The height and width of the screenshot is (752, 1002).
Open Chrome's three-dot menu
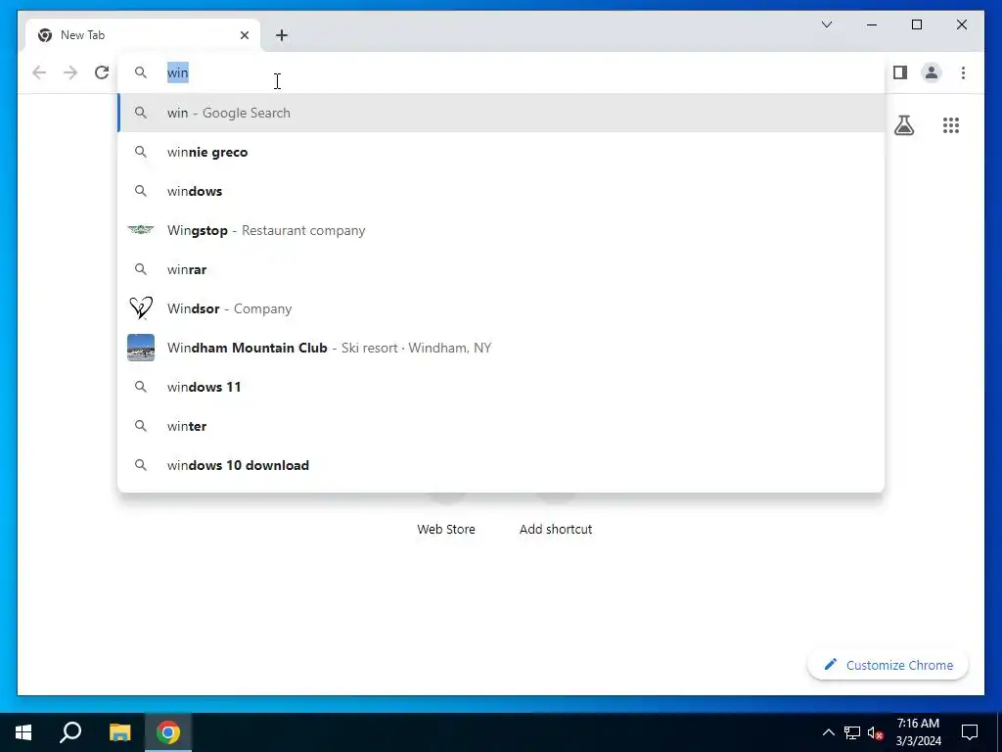click(x=963, y=72)
